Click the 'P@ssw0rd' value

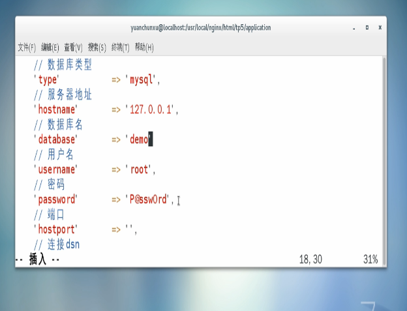148,200
